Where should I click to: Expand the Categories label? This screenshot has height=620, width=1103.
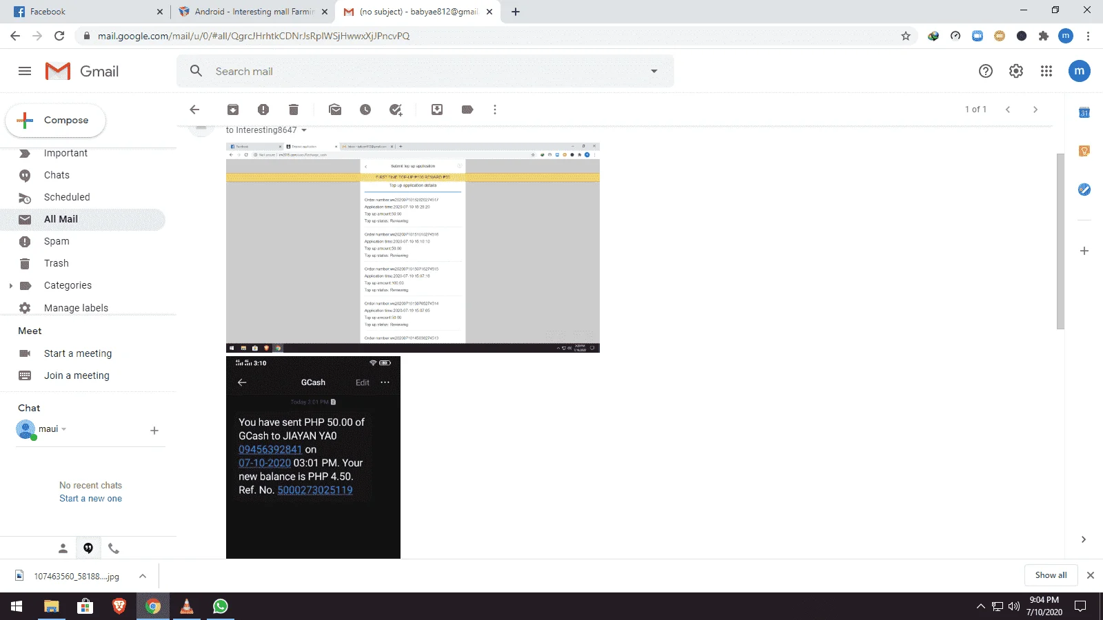(10, 286)
